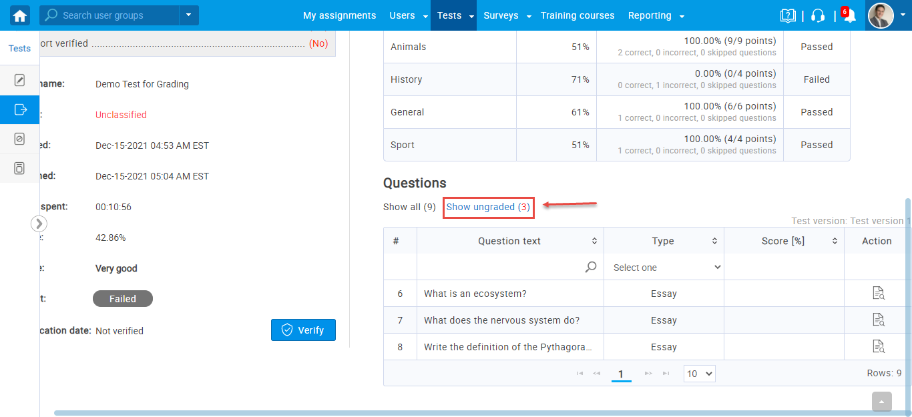Click the scroll to top button
The height and width of the screenshot is (417, 912).
pos(881,402)
